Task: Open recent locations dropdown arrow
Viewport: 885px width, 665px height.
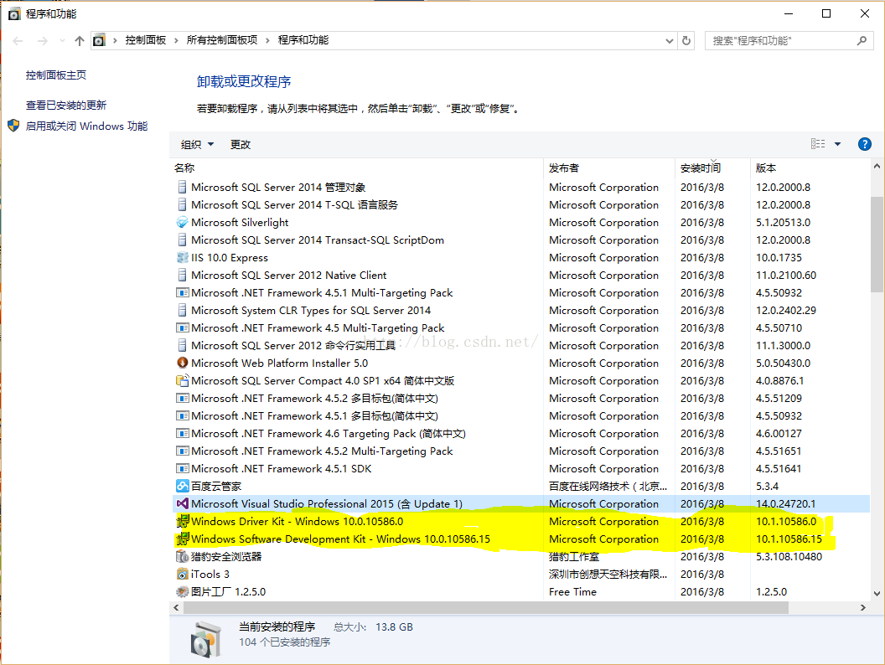Action: click(62, 40)
